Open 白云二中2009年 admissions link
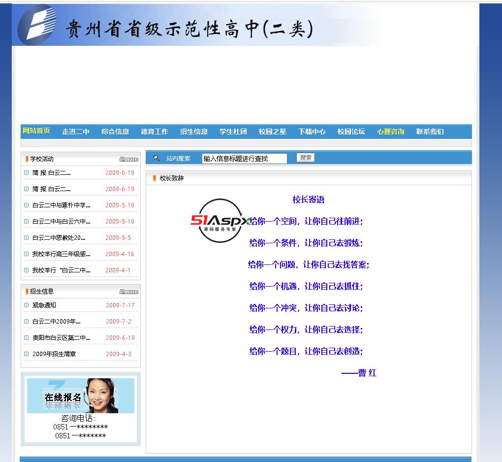The height and width of the screenshot is (462, 502). coord(56,321)
